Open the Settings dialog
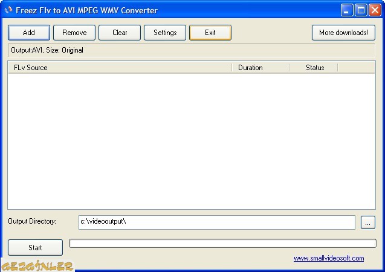The image size is (385, 272). click(165, 33)
